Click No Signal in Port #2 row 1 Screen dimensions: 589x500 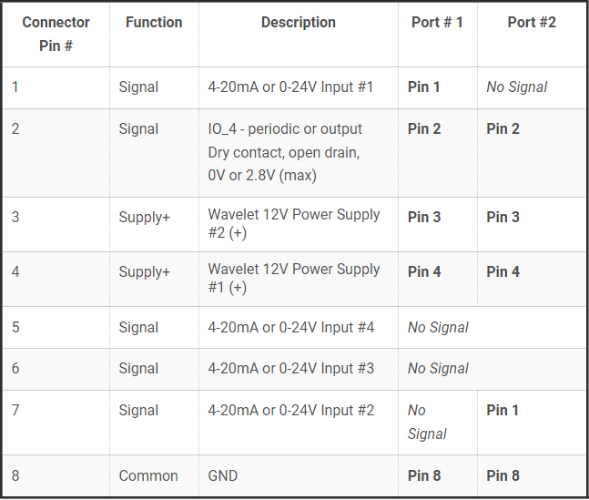[517, 87]
